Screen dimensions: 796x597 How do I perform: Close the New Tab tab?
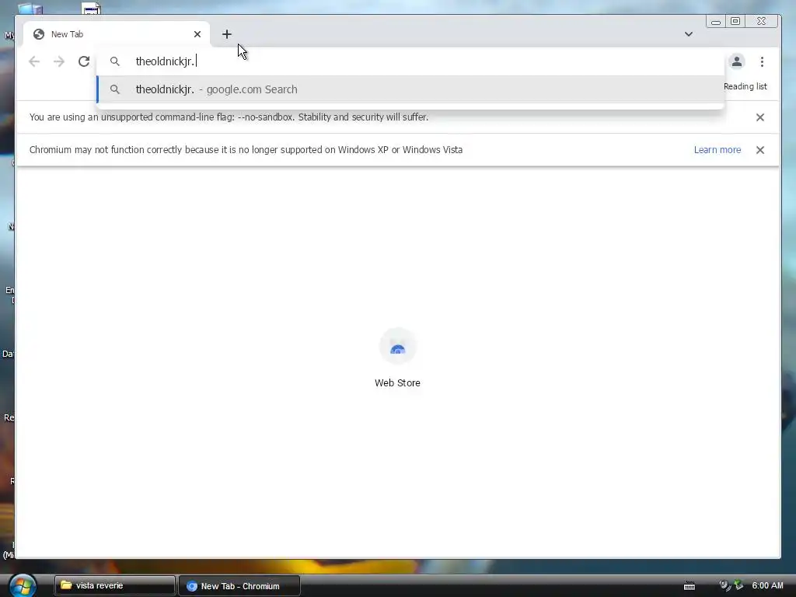197,34
